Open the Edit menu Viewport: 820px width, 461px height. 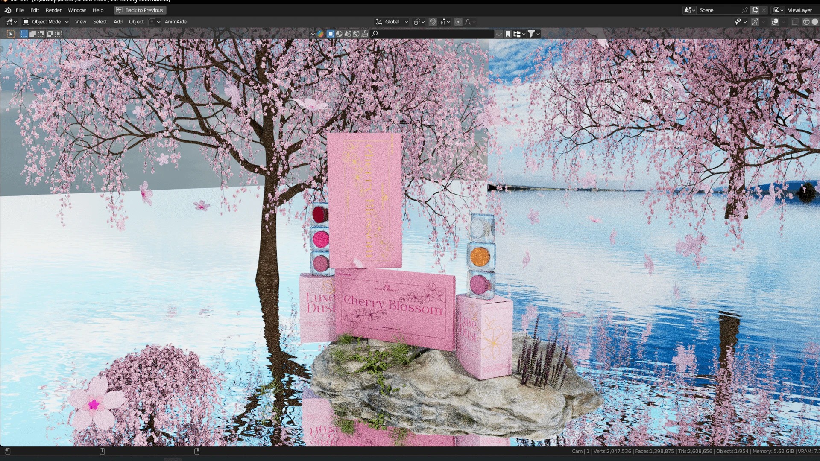pos(35,10)
